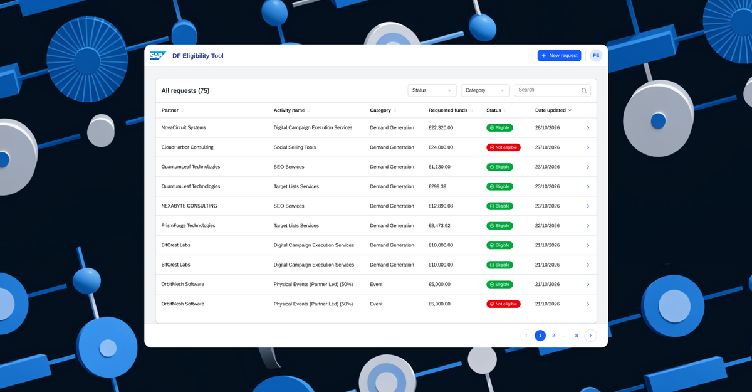Go to the previous page arrow
The width and height of the screenshot is (752, 392).
526,336
